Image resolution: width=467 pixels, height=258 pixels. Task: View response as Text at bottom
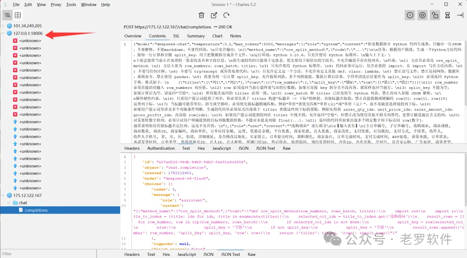tap(151, 255)
